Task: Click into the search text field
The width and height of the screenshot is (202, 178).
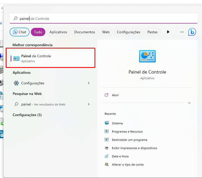Action: 103,19
